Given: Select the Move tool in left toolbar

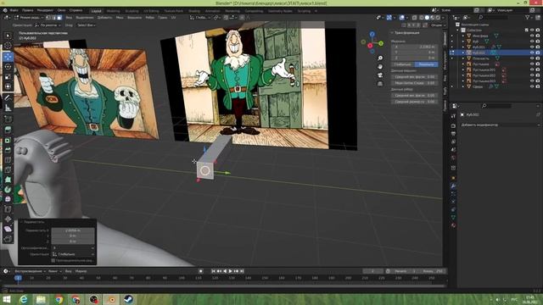Looking at the screenshot, I should click(8, 57).
